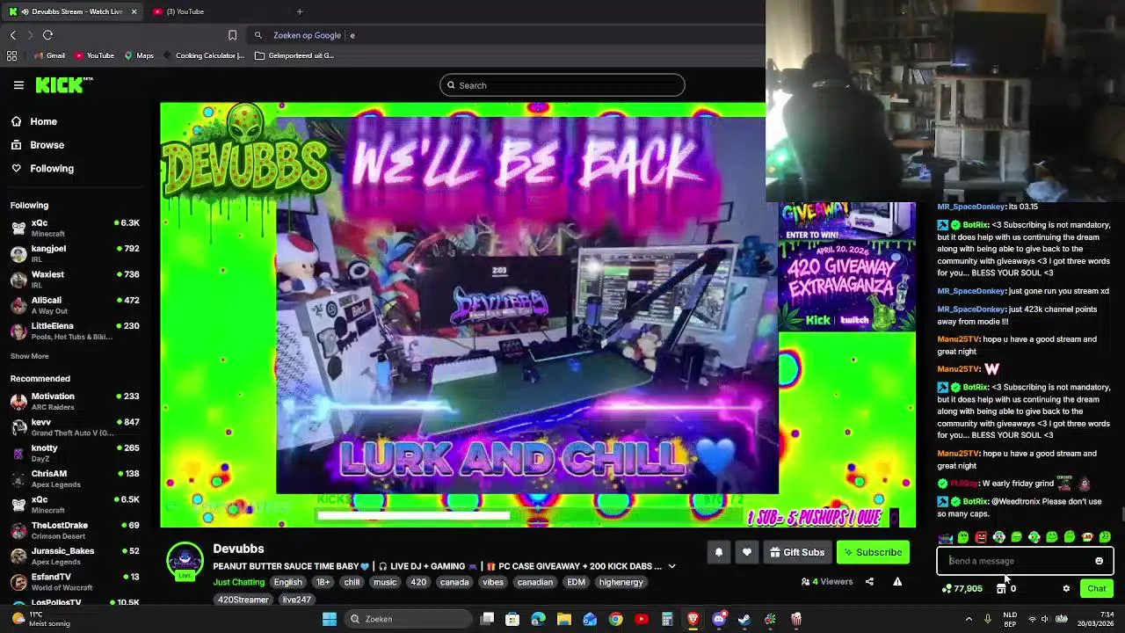Viewport: 1125px width, 633px height.
Task: Open the chat emoji picker icon
Action: click(1099, 561)
